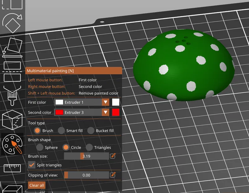The width and height of the screenshot is (249, 193).
Task: Open the First color Extruder 1 dropdown
Action: (82, 102)
